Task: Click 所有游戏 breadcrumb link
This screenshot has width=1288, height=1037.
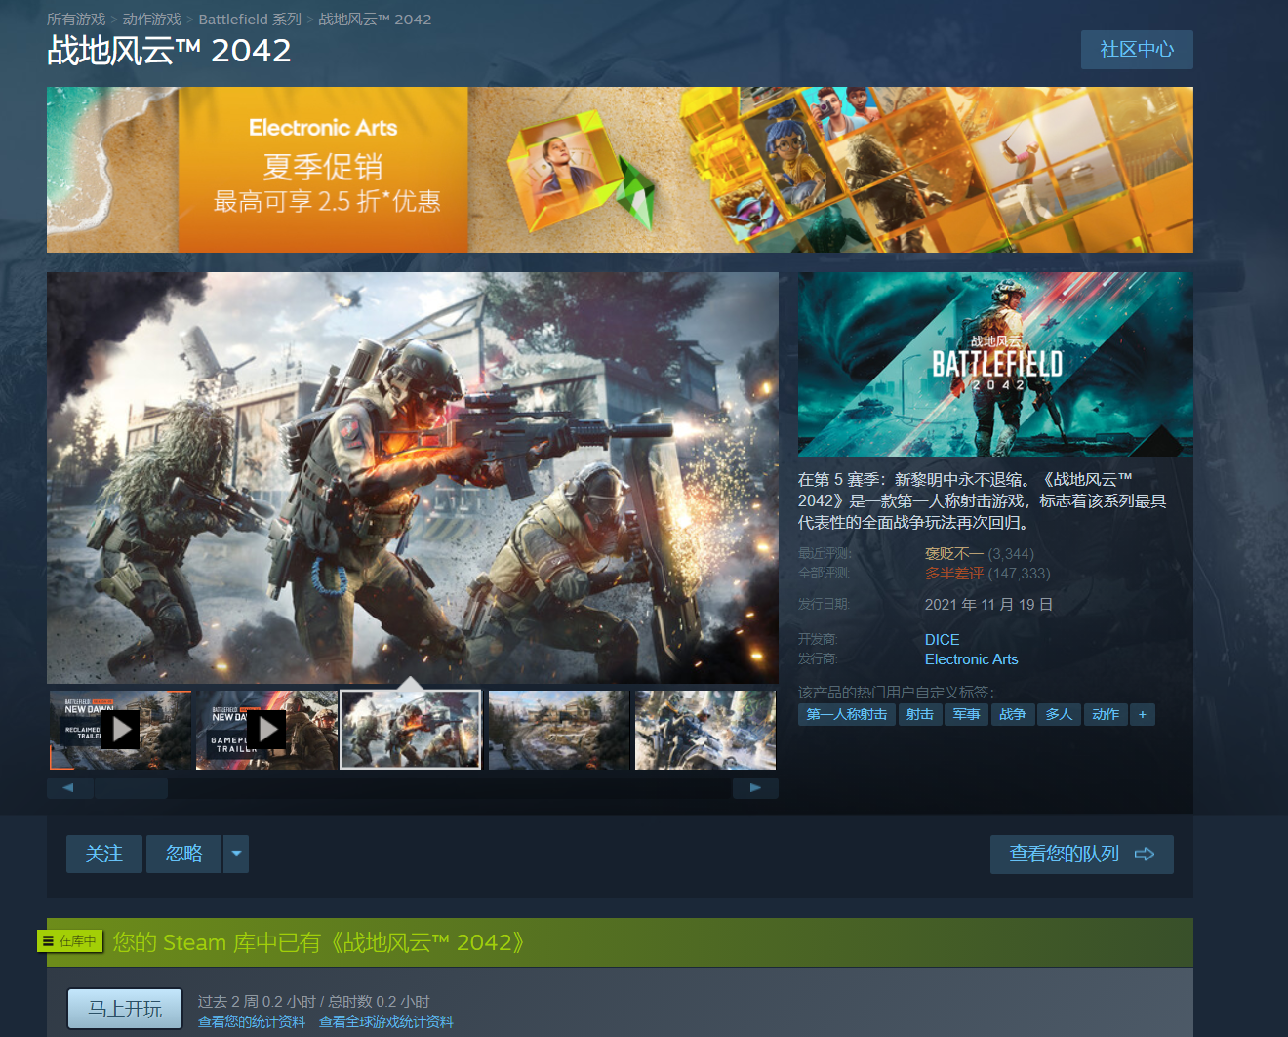Action: tap(76, 20)
